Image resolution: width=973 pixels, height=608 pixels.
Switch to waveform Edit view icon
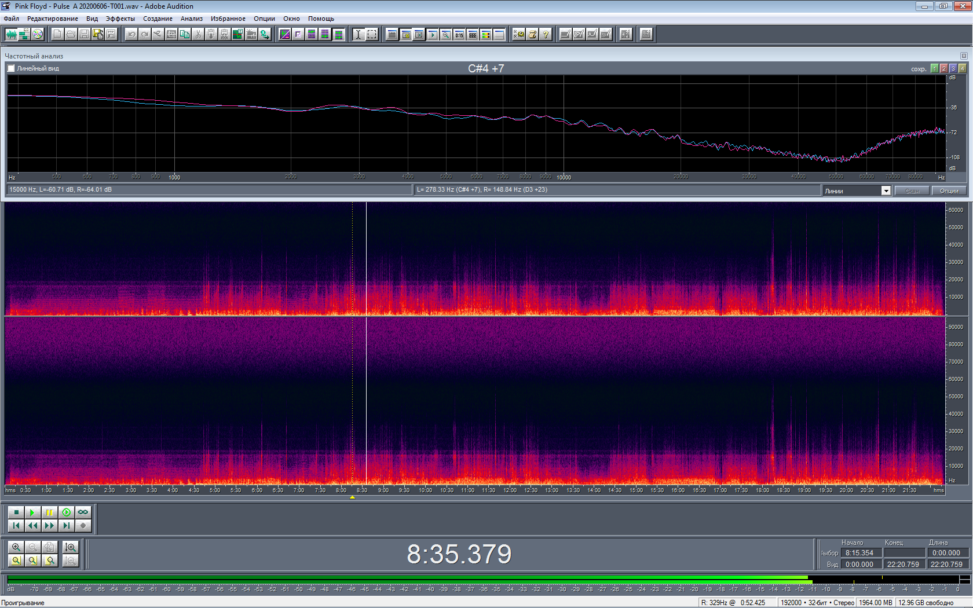pos(11,34)
